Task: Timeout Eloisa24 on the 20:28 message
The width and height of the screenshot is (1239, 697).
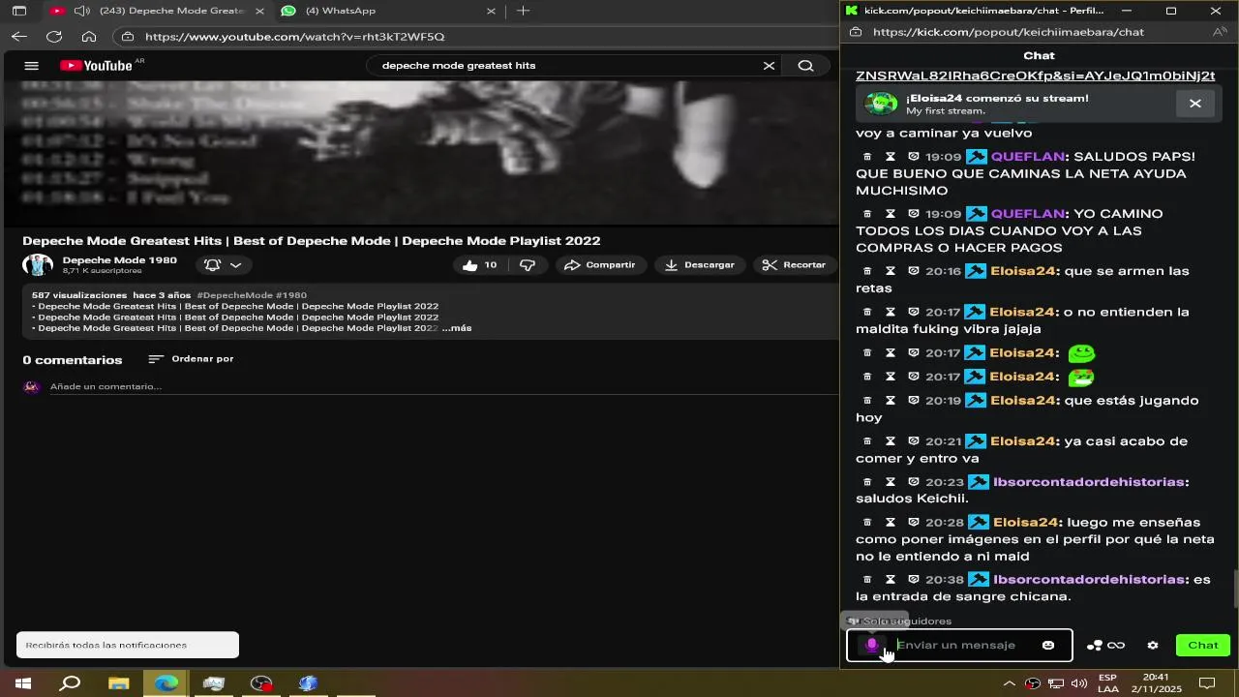Action: click(x=891, y=523)
